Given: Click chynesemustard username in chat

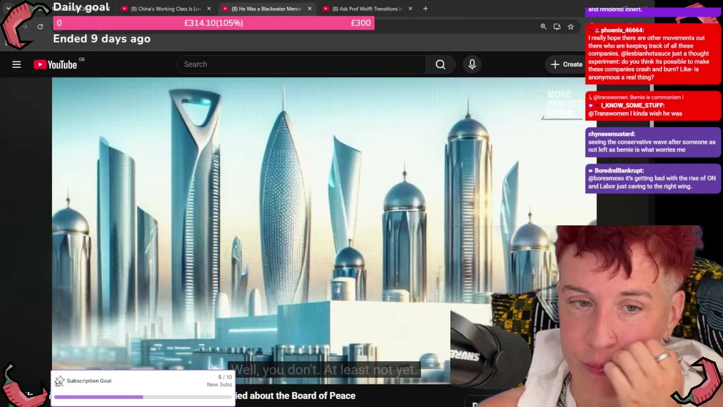Looking at the screenshot, I should (x=612, y=134).
